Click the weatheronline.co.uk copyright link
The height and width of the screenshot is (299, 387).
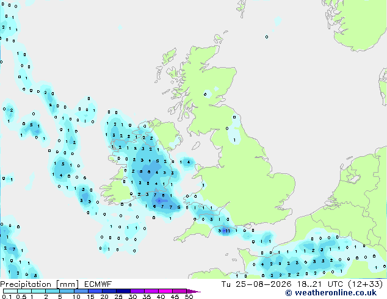point(331,293)
